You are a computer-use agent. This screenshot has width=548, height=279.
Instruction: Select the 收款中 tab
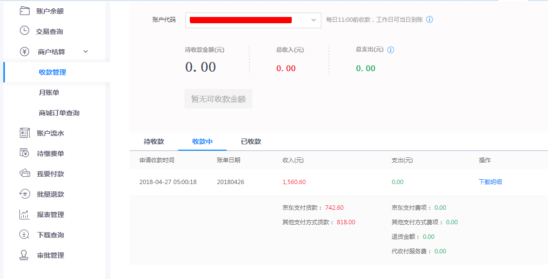pyautogui.click(x=202, y=141)
